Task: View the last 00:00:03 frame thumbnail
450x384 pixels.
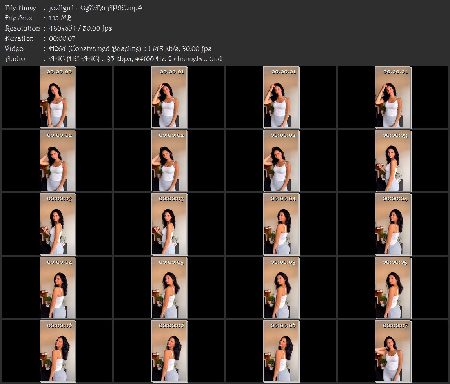Action: 169,224
